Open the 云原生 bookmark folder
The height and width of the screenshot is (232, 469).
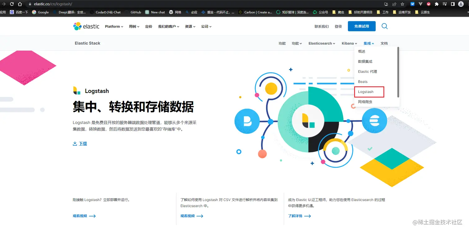[x=422, y=12]
